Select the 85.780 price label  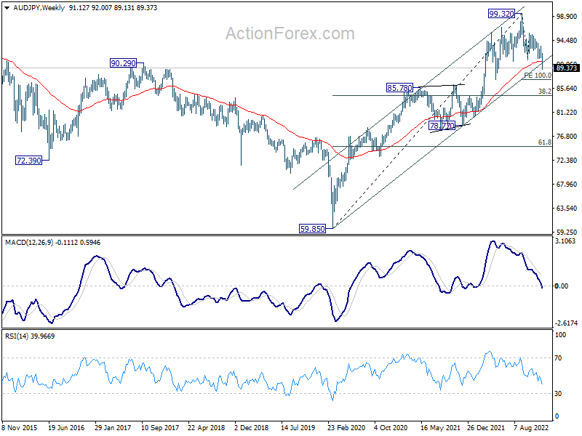pyautogui.click(x=399, y=88)
